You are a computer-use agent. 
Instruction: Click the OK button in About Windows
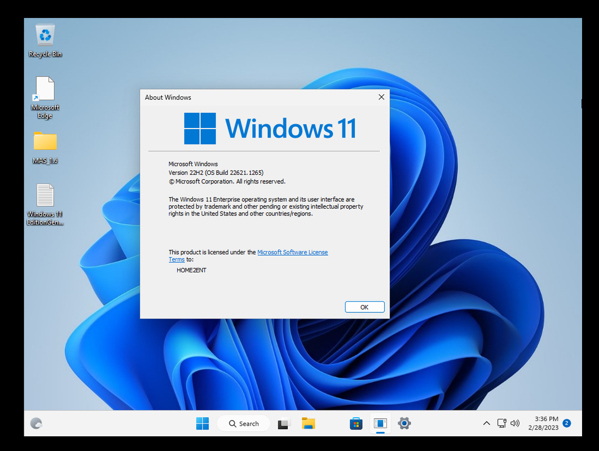tap(364, 307)
